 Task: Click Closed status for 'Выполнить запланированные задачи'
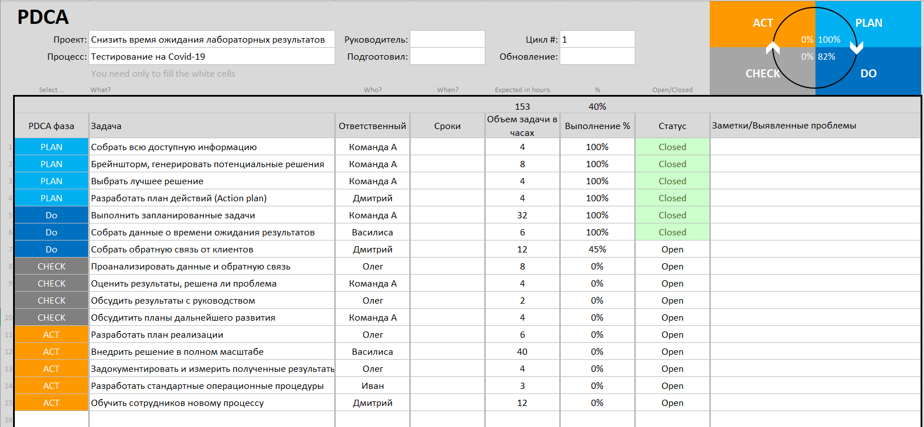coord(672,215)
